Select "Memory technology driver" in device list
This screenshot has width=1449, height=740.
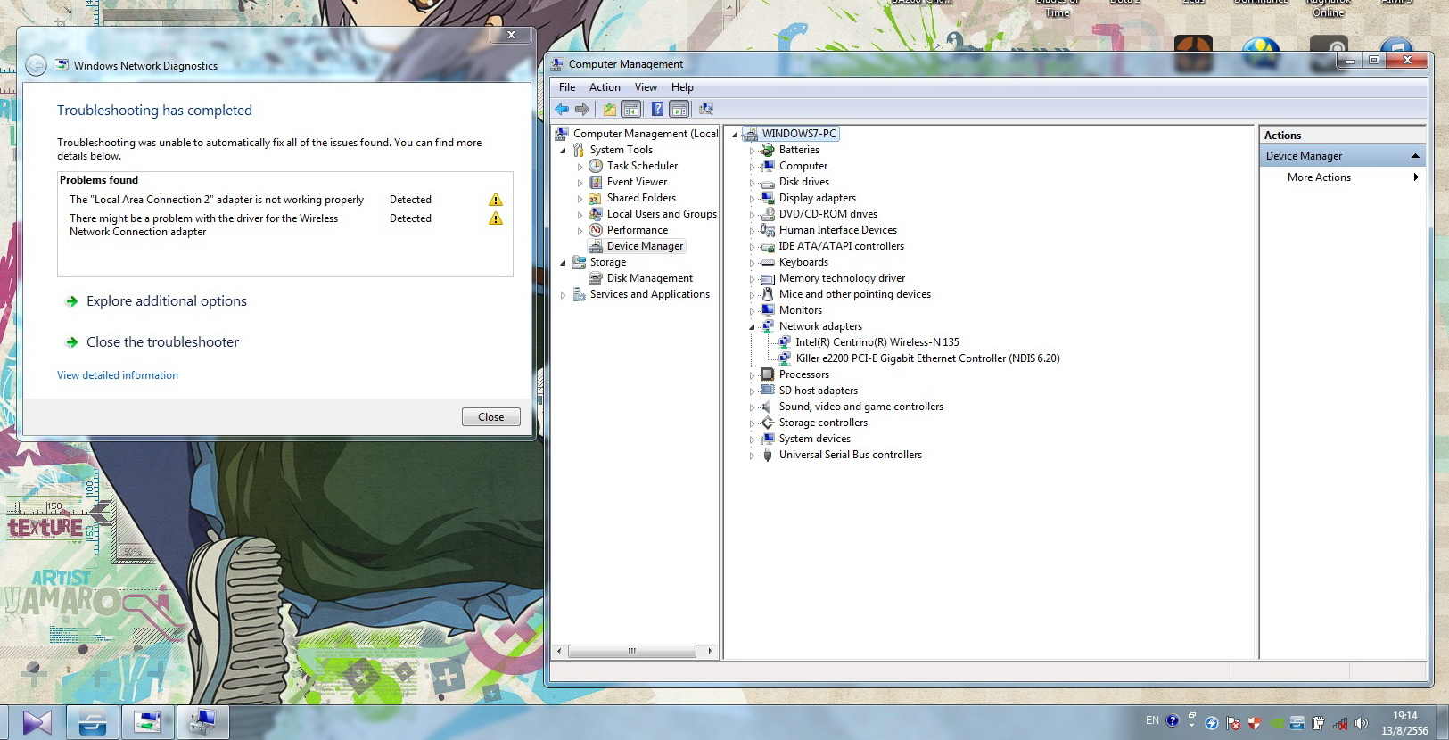click(x=842, y=278)
